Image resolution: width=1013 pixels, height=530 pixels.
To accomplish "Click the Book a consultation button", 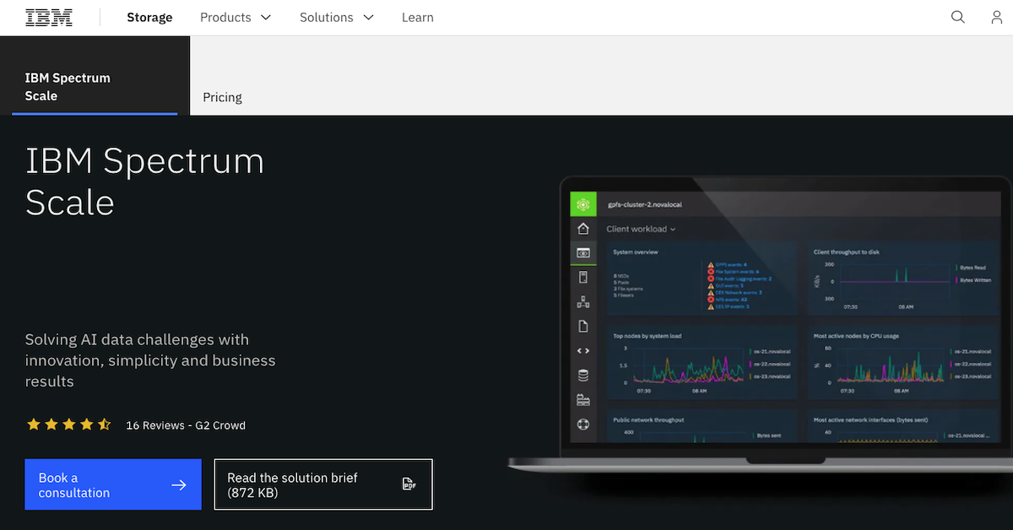I will tap(113, 484).
